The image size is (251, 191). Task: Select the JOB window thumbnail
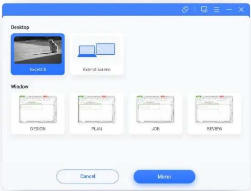pyautogui.click(x=156, y=114)
